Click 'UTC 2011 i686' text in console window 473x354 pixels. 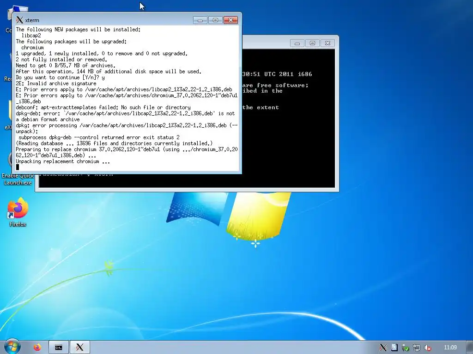tap(288, 74)
